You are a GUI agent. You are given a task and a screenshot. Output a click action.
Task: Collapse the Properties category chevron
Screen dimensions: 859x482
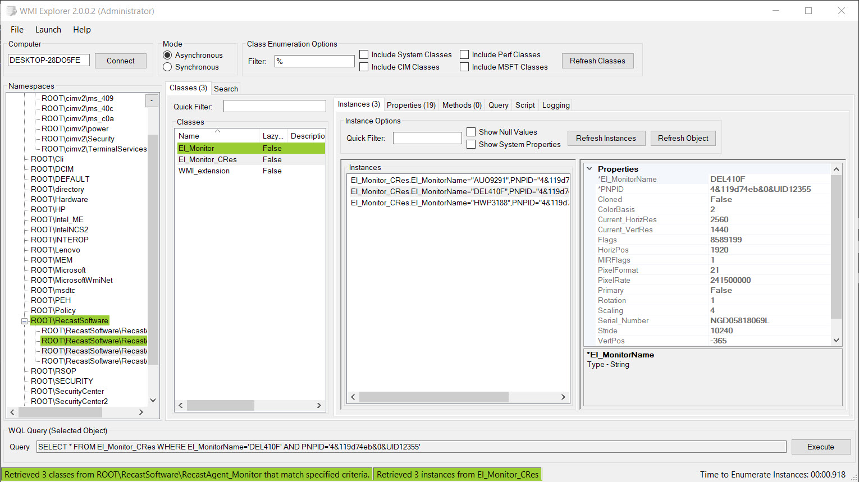click(x=590, y=169)
